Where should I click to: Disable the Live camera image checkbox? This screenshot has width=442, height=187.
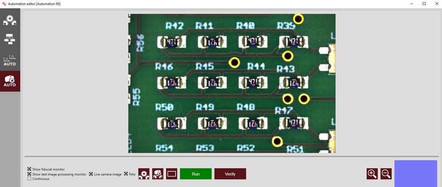pos(91,174)
